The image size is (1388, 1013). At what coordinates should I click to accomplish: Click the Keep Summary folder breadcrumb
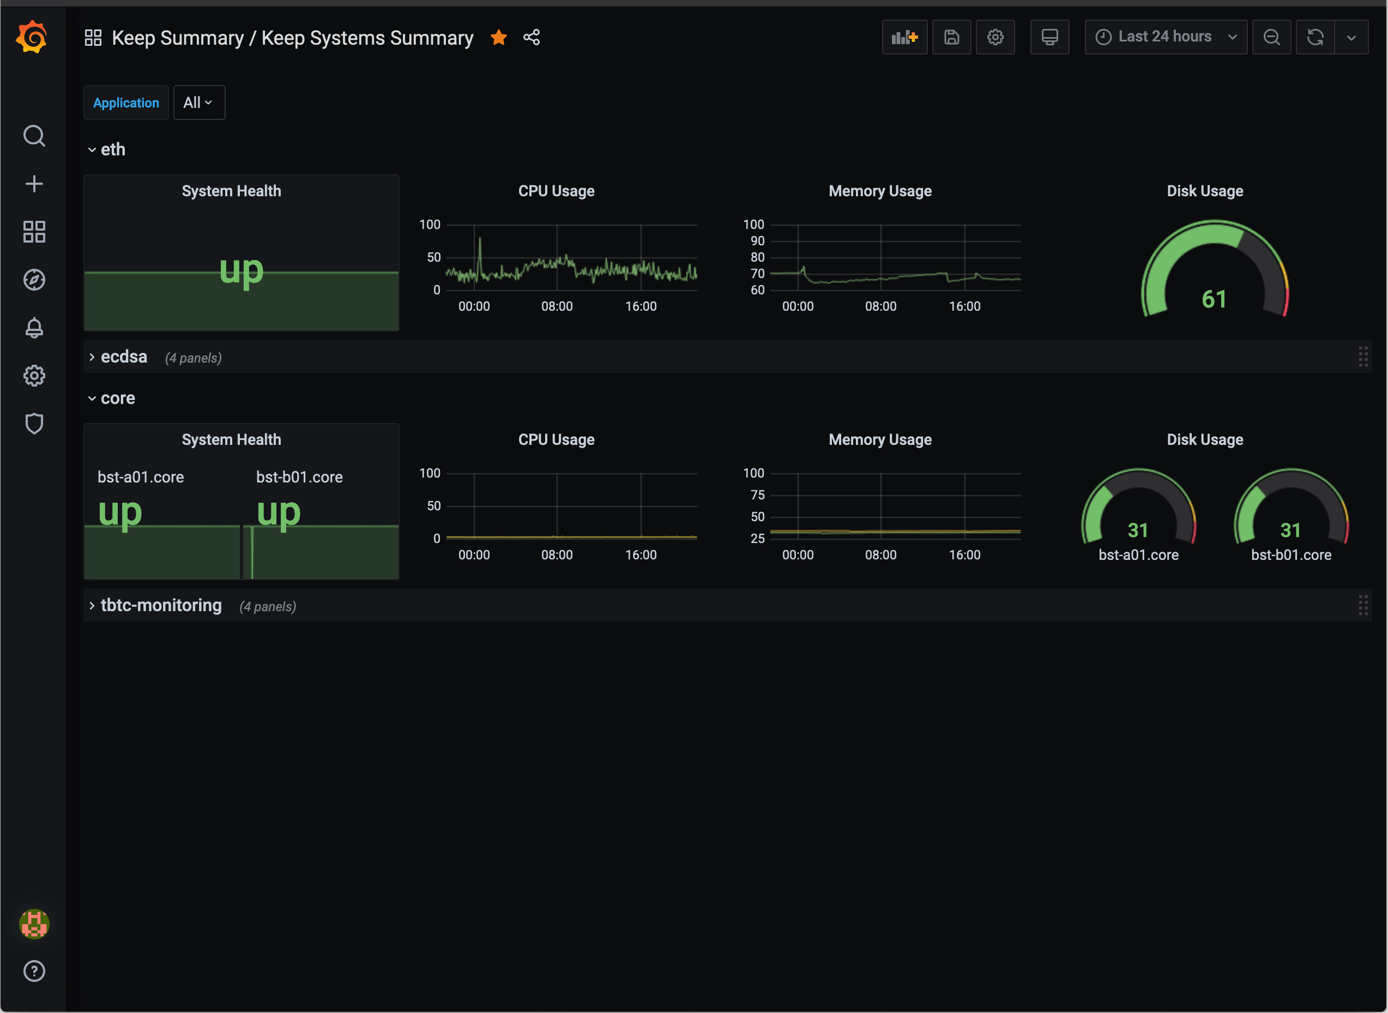click(x=177, y=38)
